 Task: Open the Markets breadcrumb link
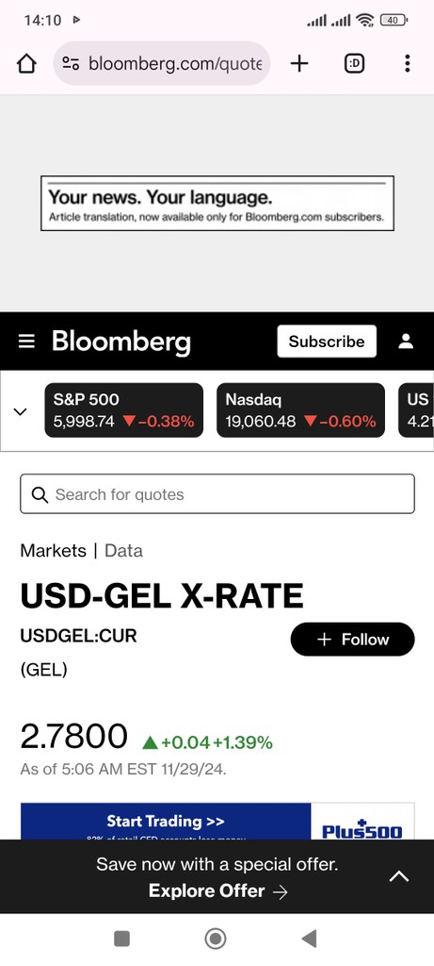tap(54, 551)
